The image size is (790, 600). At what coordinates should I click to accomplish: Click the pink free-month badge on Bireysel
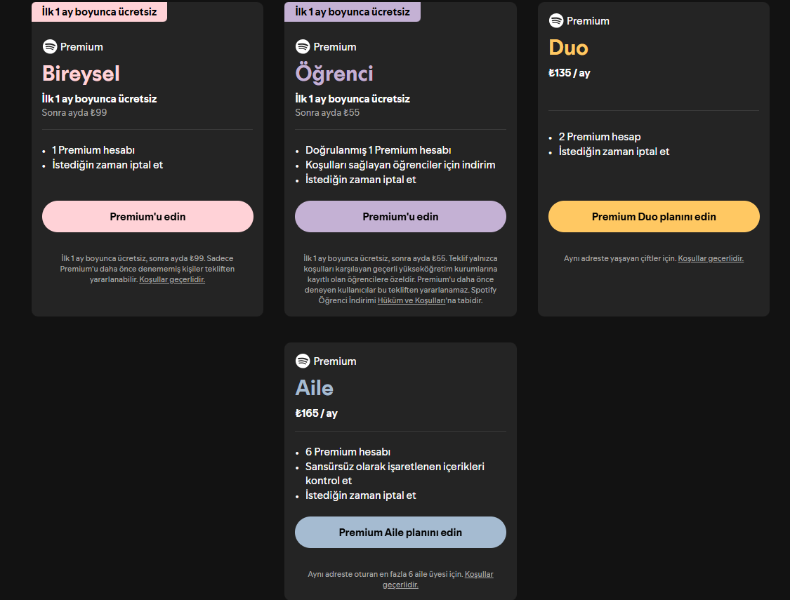pos(99,12)
